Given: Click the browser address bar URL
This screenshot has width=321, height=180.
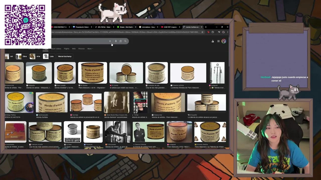Looking at the screenshot, I should 125,32.
